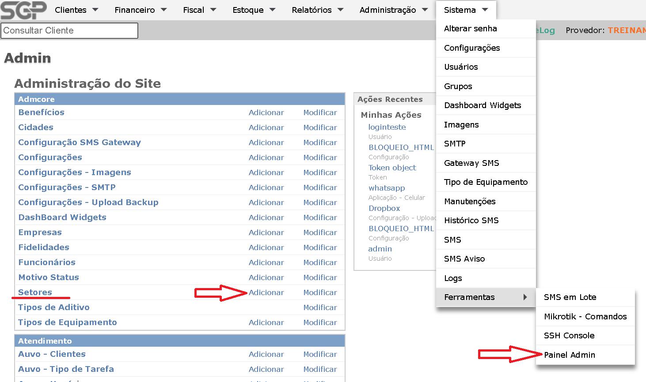Open SMS em Lote tool

point(570,297)
